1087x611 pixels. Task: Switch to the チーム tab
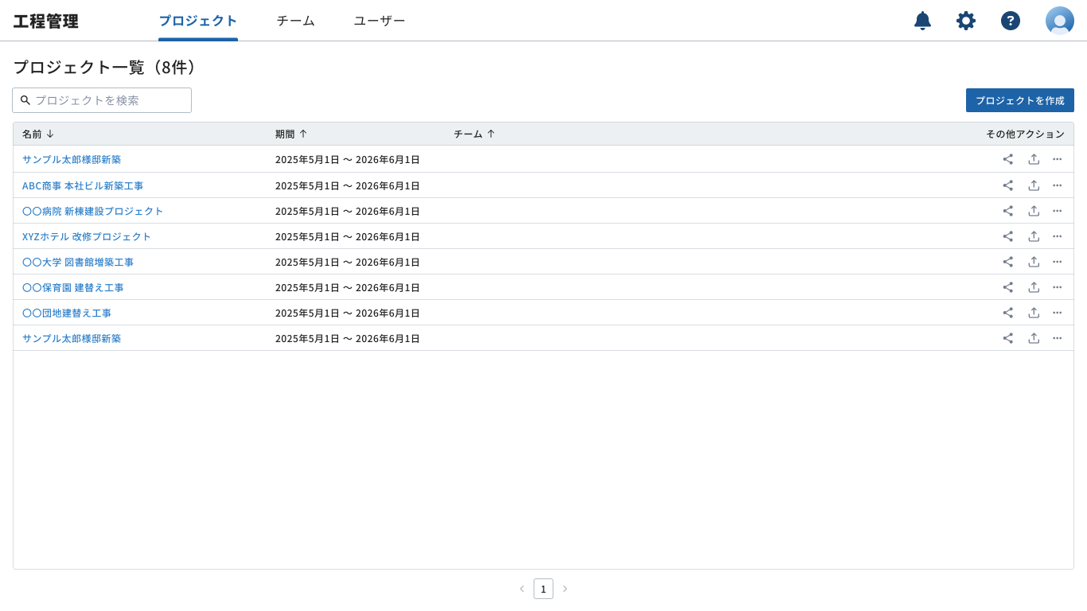(x=294, y=21)
